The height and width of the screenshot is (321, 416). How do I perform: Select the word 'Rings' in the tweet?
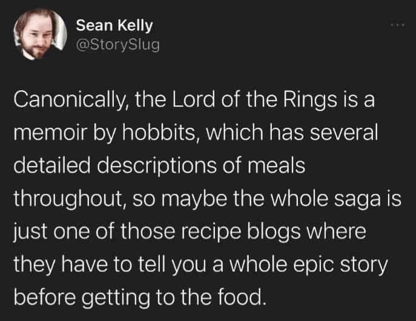click(309, 100)
